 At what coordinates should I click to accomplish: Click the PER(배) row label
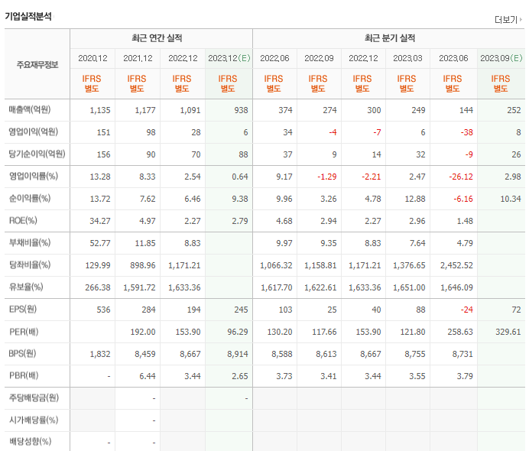pyautogui.click(x=24, y=332)
